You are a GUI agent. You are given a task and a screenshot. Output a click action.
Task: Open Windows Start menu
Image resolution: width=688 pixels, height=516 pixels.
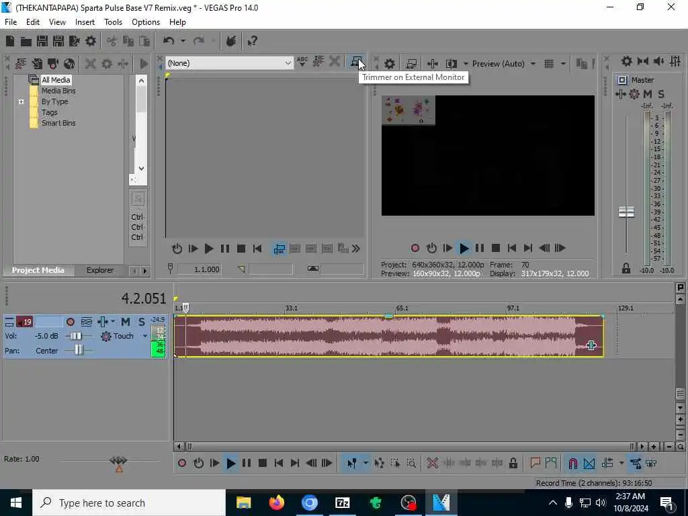coord(16,503)
